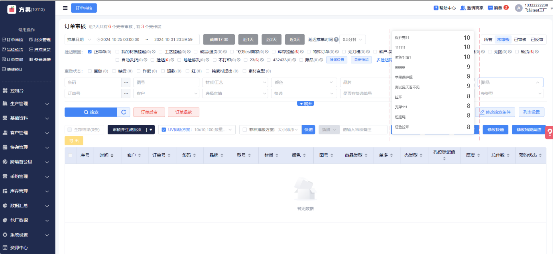Image resolution: width=553 pixels, height=254 pixels.
Task: Switch to the 所有 filter tab
Action: (x=488, y=39)
